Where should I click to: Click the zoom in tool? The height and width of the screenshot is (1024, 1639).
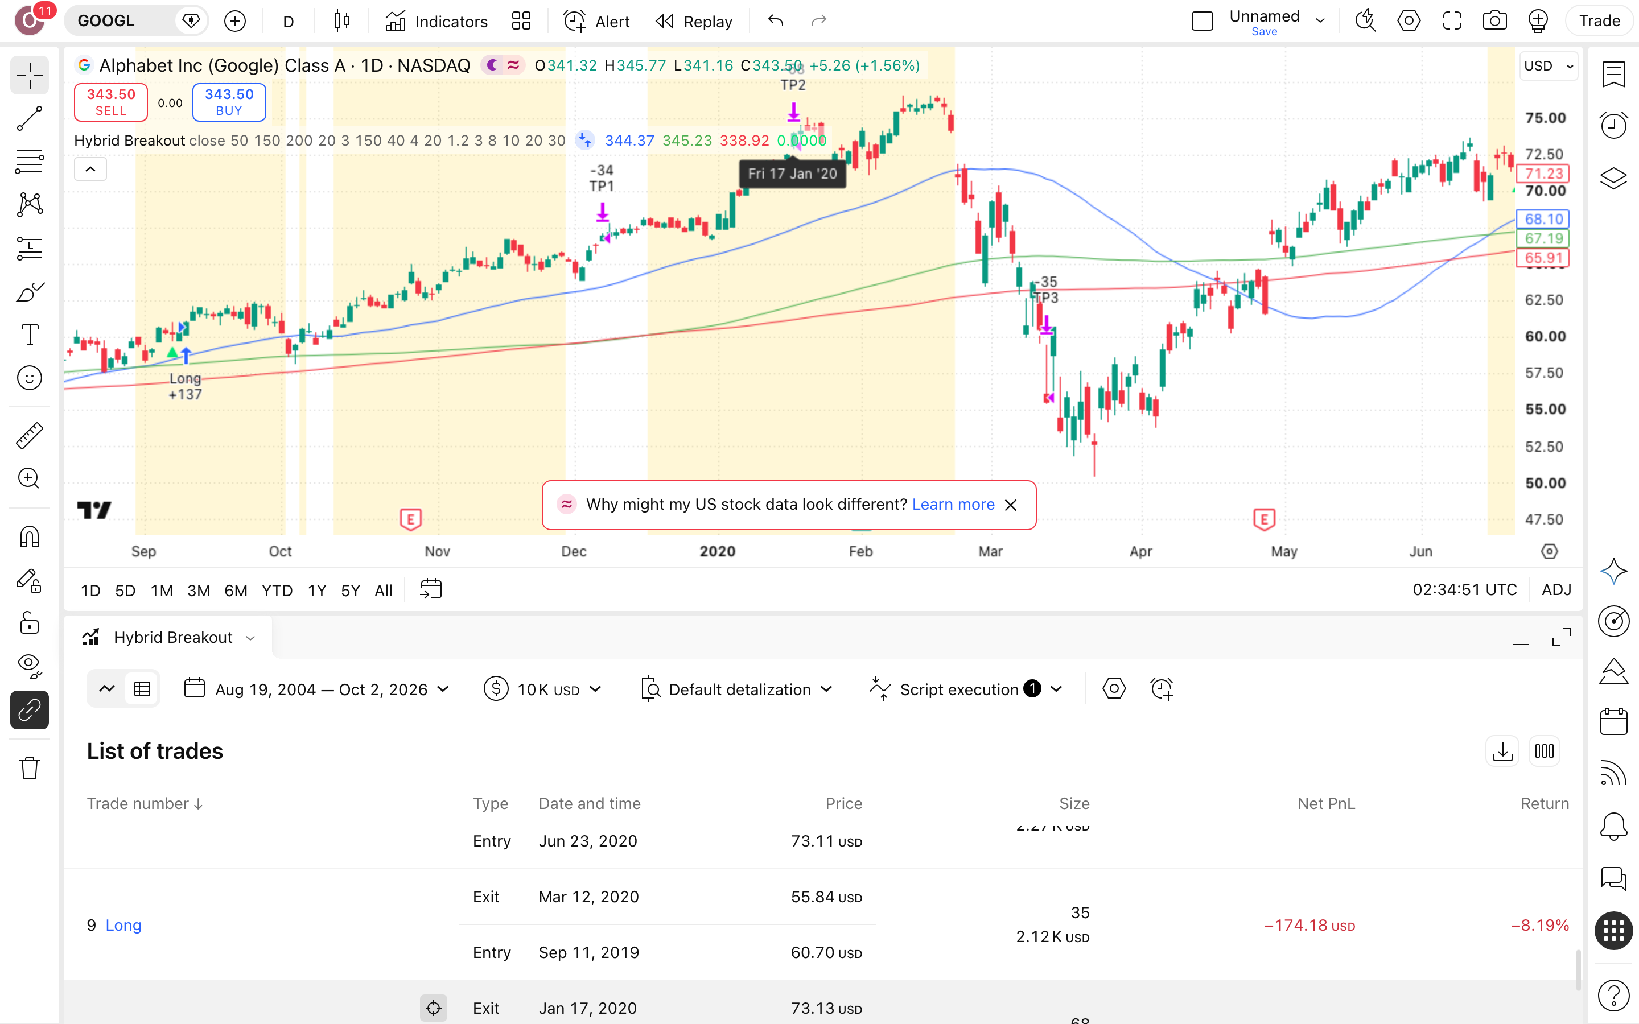point(29,478)
